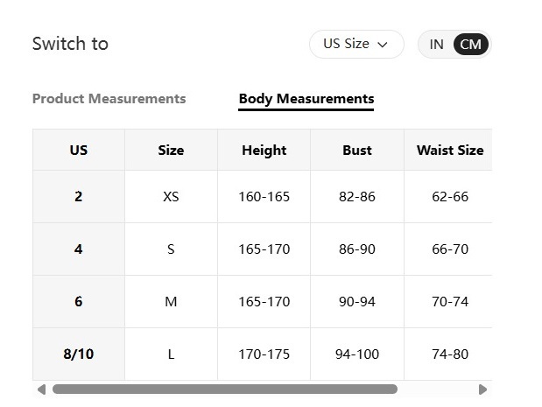Select the CM unit option
542x407 pixels.
click(471, 45)
